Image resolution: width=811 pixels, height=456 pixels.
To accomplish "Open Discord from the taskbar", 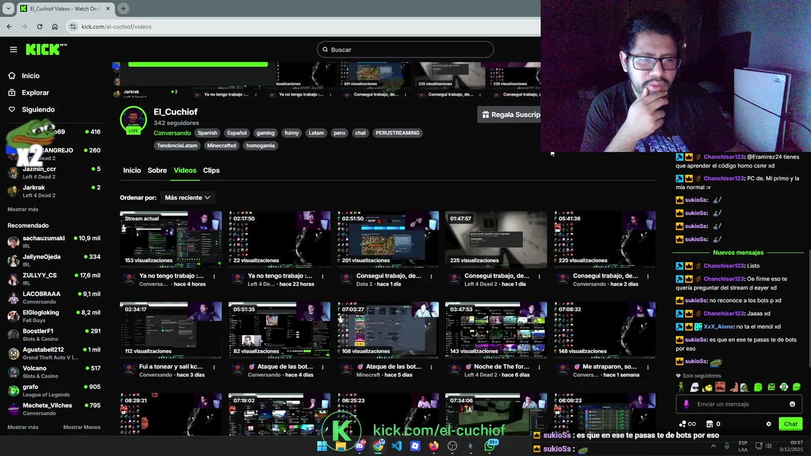I will click(x=359, y=446).
